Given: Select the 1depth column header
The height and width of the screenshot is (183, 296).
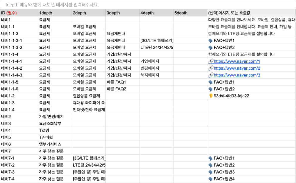Looking at the screenshot, I should pos(55,13).
